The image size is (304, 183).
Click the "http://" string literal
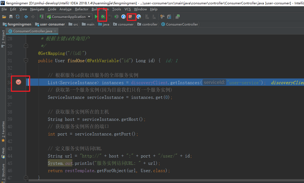pyautogui.click(x=91, y=156)
